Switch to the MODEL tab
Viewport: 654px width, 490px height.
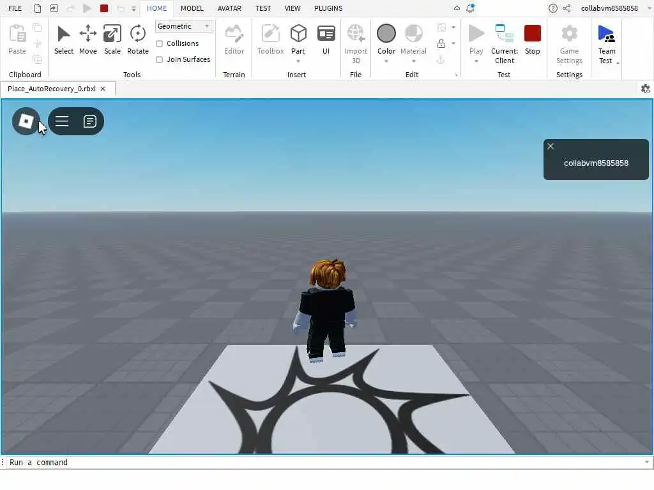click(x=192, y=8)
